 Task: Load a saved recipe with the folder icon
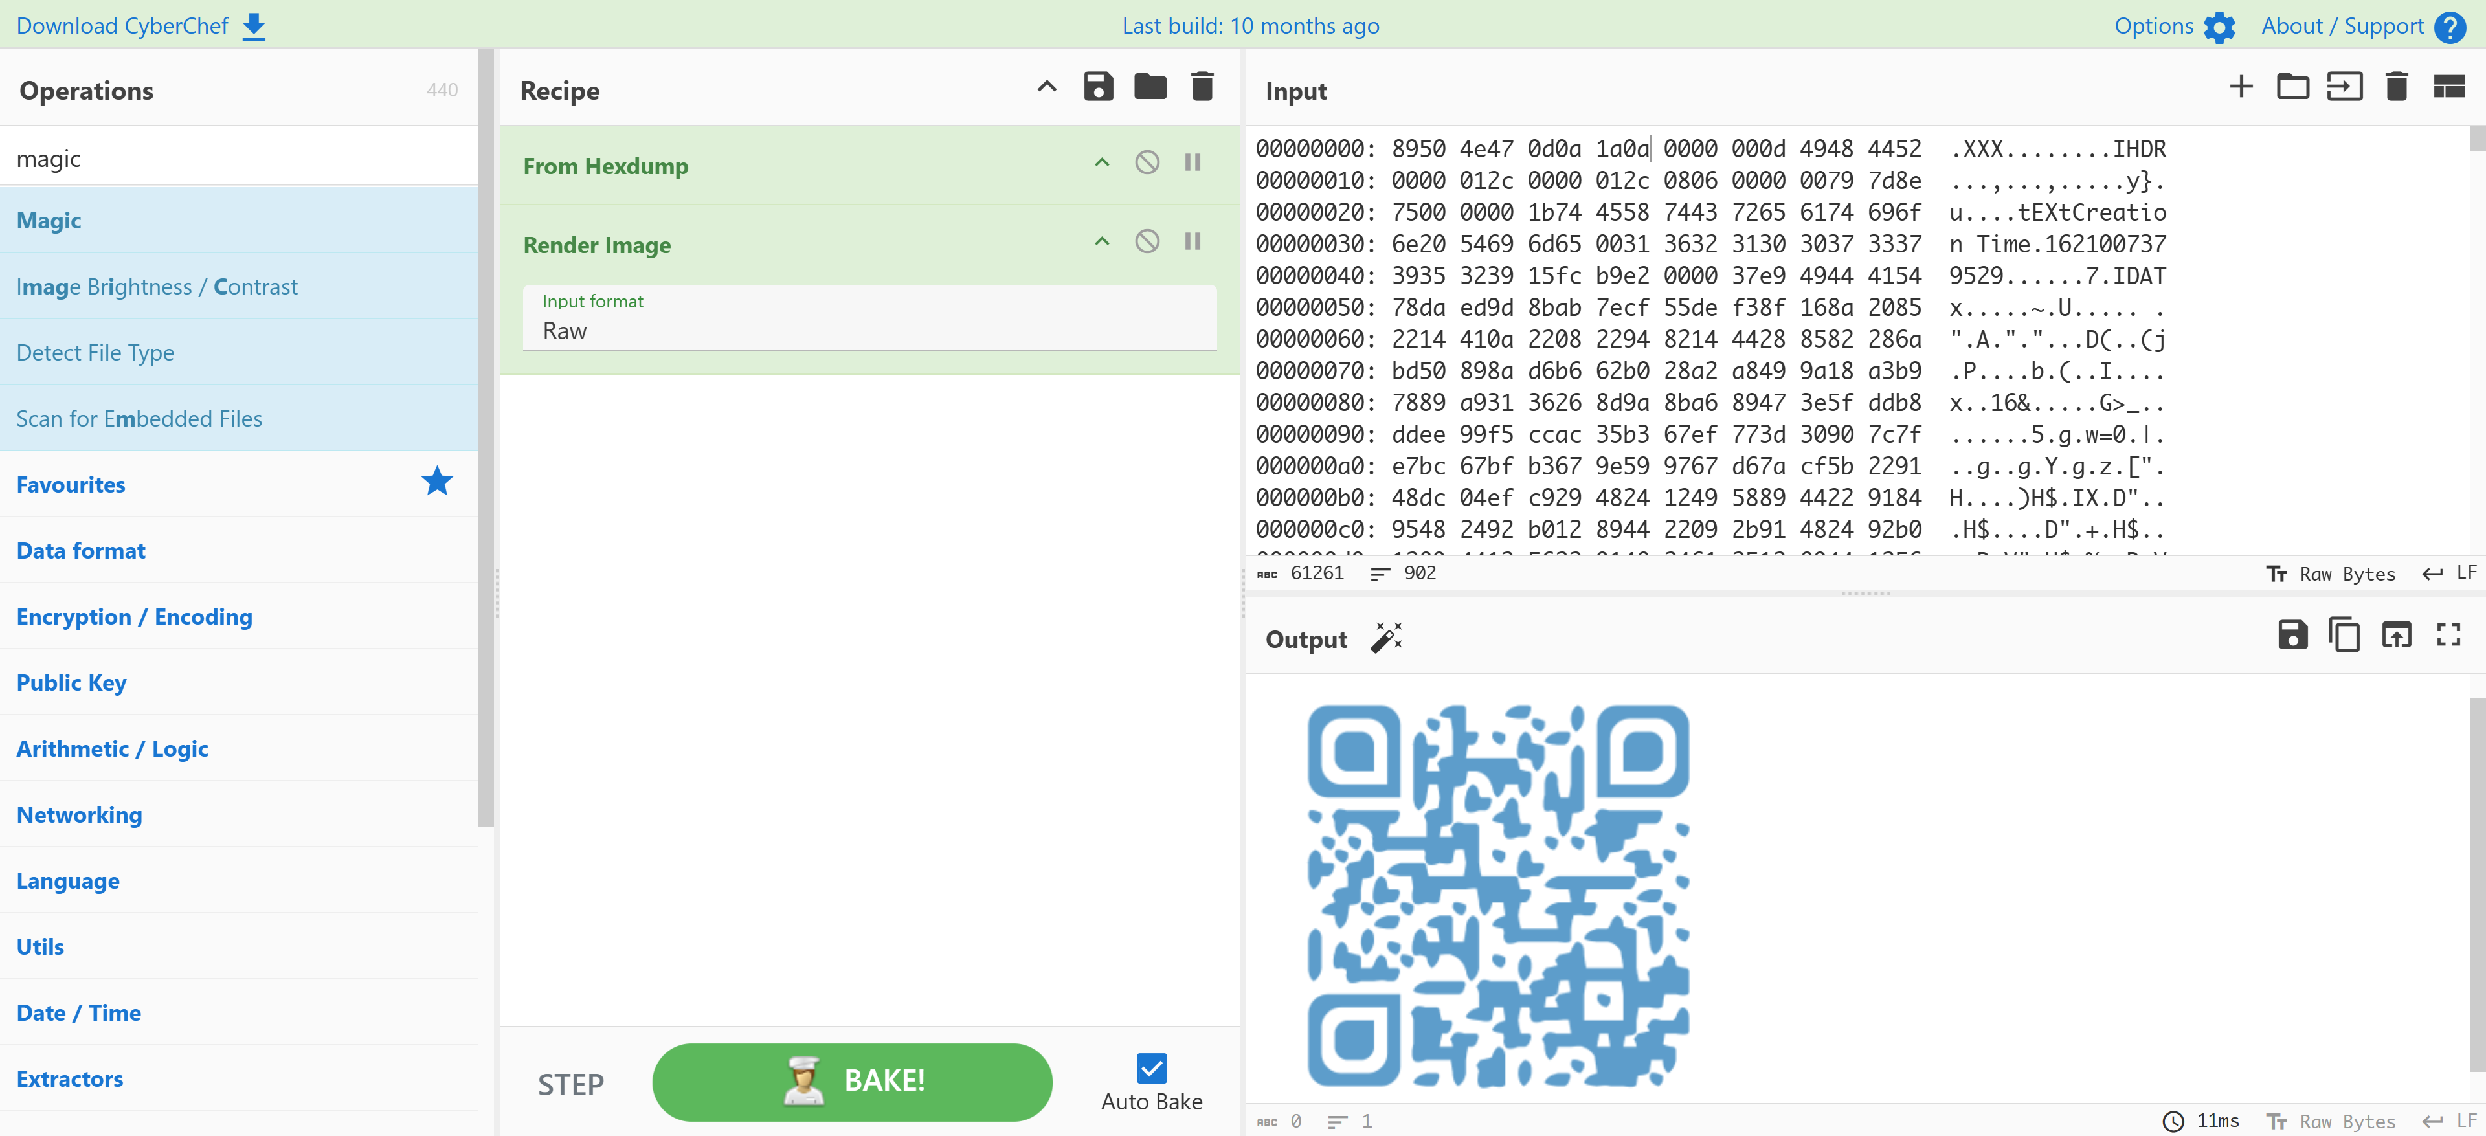pos(1150,87)
